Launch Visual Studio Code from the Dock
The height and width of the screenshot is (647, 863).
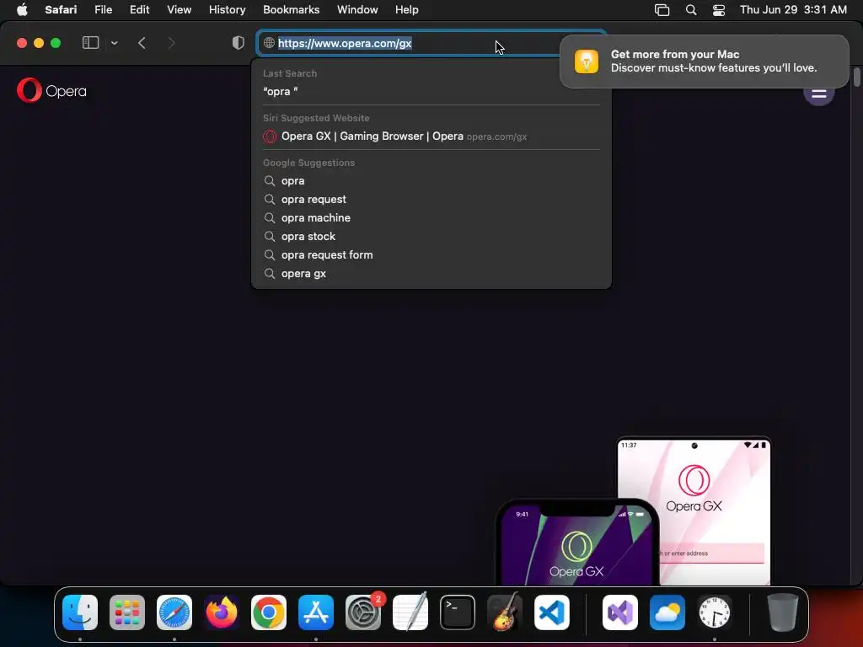(552, 612)
